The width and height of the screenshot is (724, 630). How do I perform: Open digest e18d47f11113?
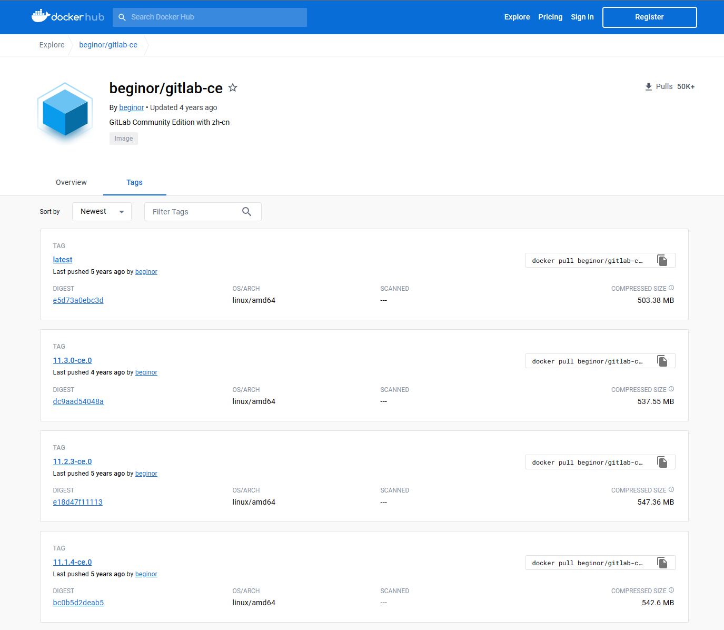(78, 502)
